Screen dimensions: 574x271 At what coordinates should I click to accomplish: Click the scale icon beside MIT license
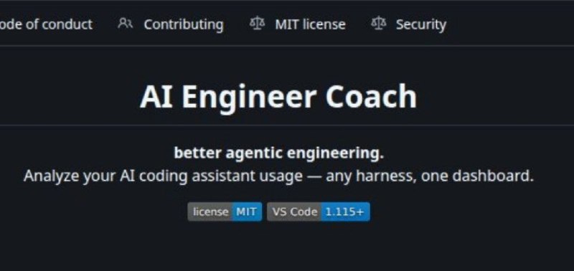point(257,24)
